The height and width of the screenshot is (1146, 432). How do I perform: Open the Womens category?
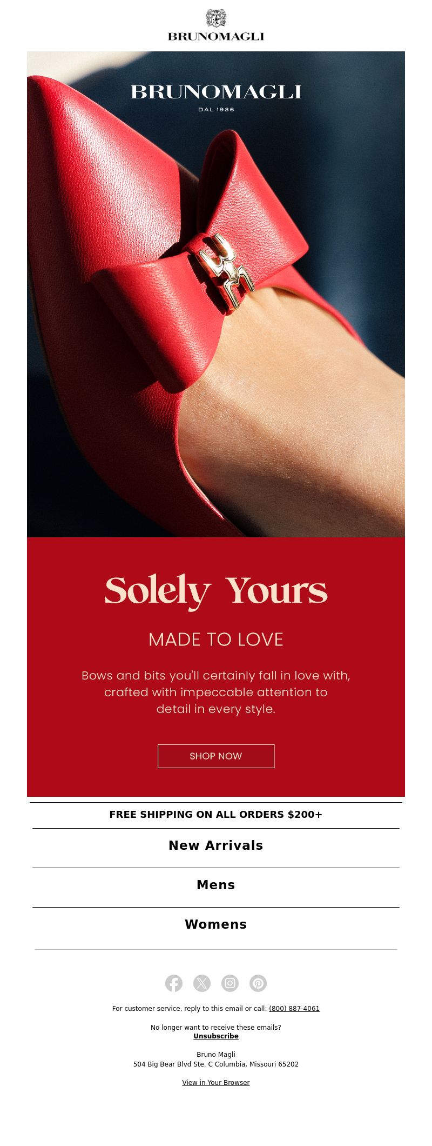pyautogui.click(x=216, y=924)
